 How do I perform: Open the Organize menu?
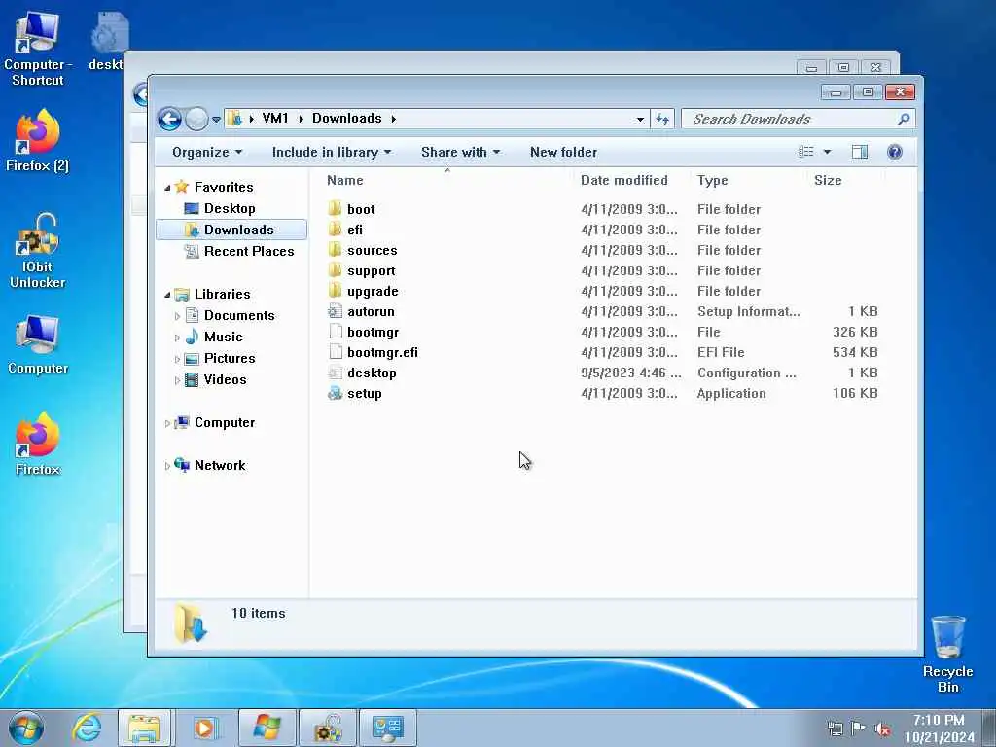coord(207,153)
